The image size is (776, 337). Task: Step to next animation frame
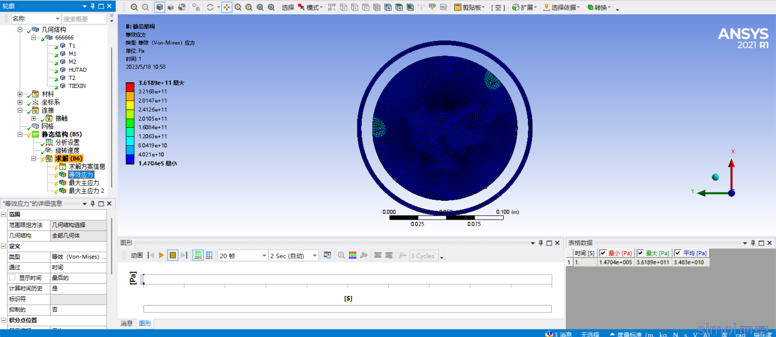(184, 255)
